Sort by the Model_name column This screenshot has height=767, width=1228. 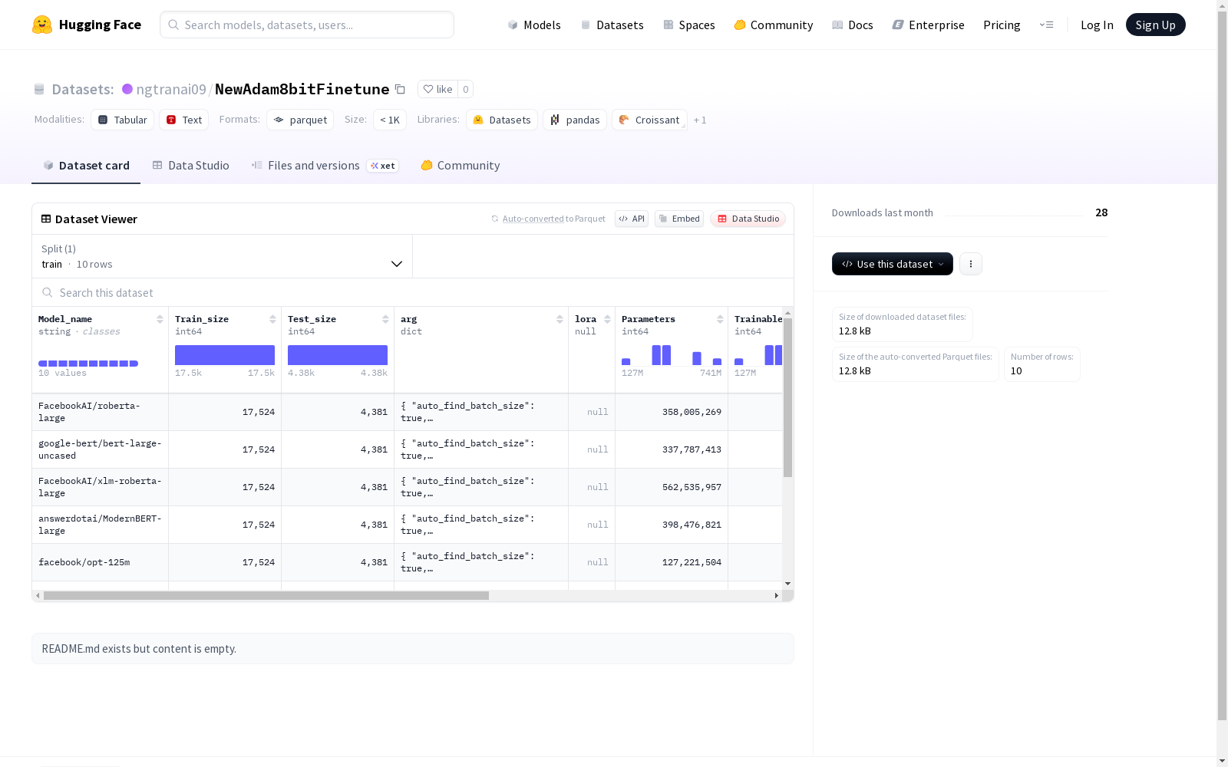click(160, 319)
